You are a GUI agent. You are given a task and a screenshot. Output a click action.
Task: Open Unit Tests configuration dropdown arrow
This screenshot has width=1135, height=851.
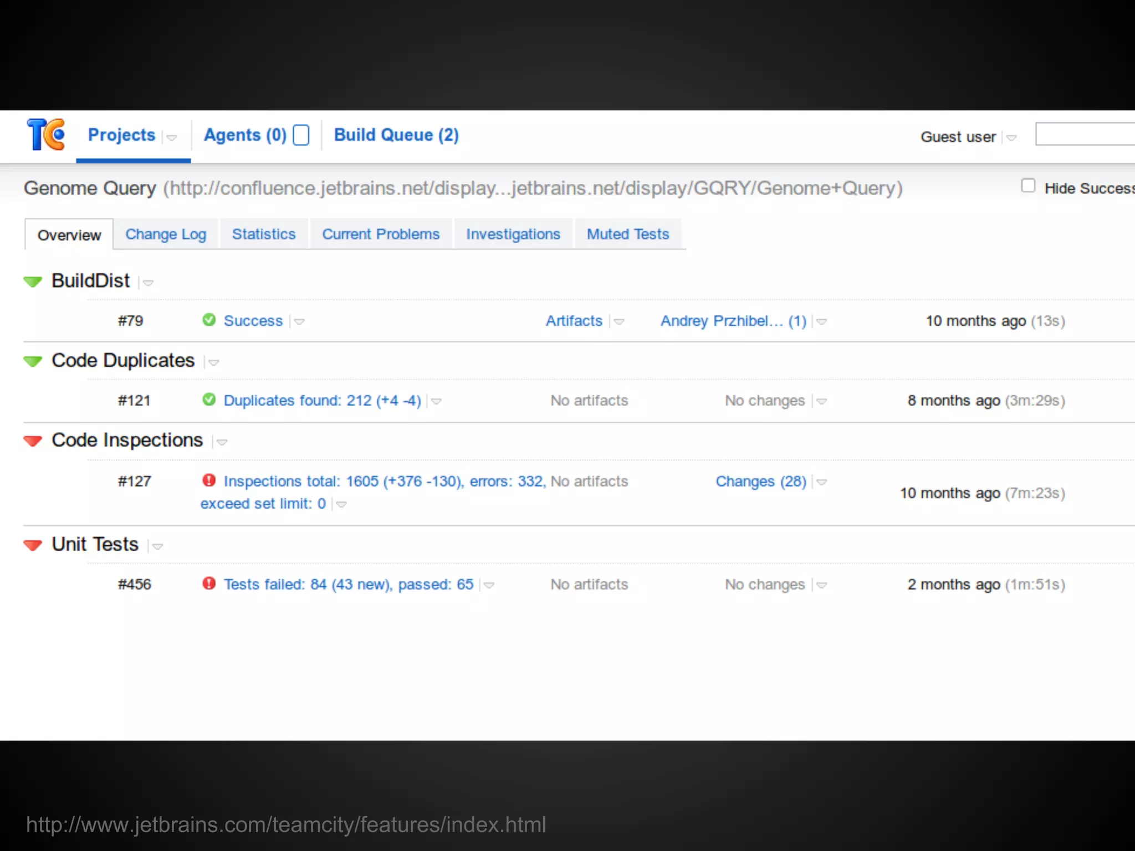pos(157,547)
